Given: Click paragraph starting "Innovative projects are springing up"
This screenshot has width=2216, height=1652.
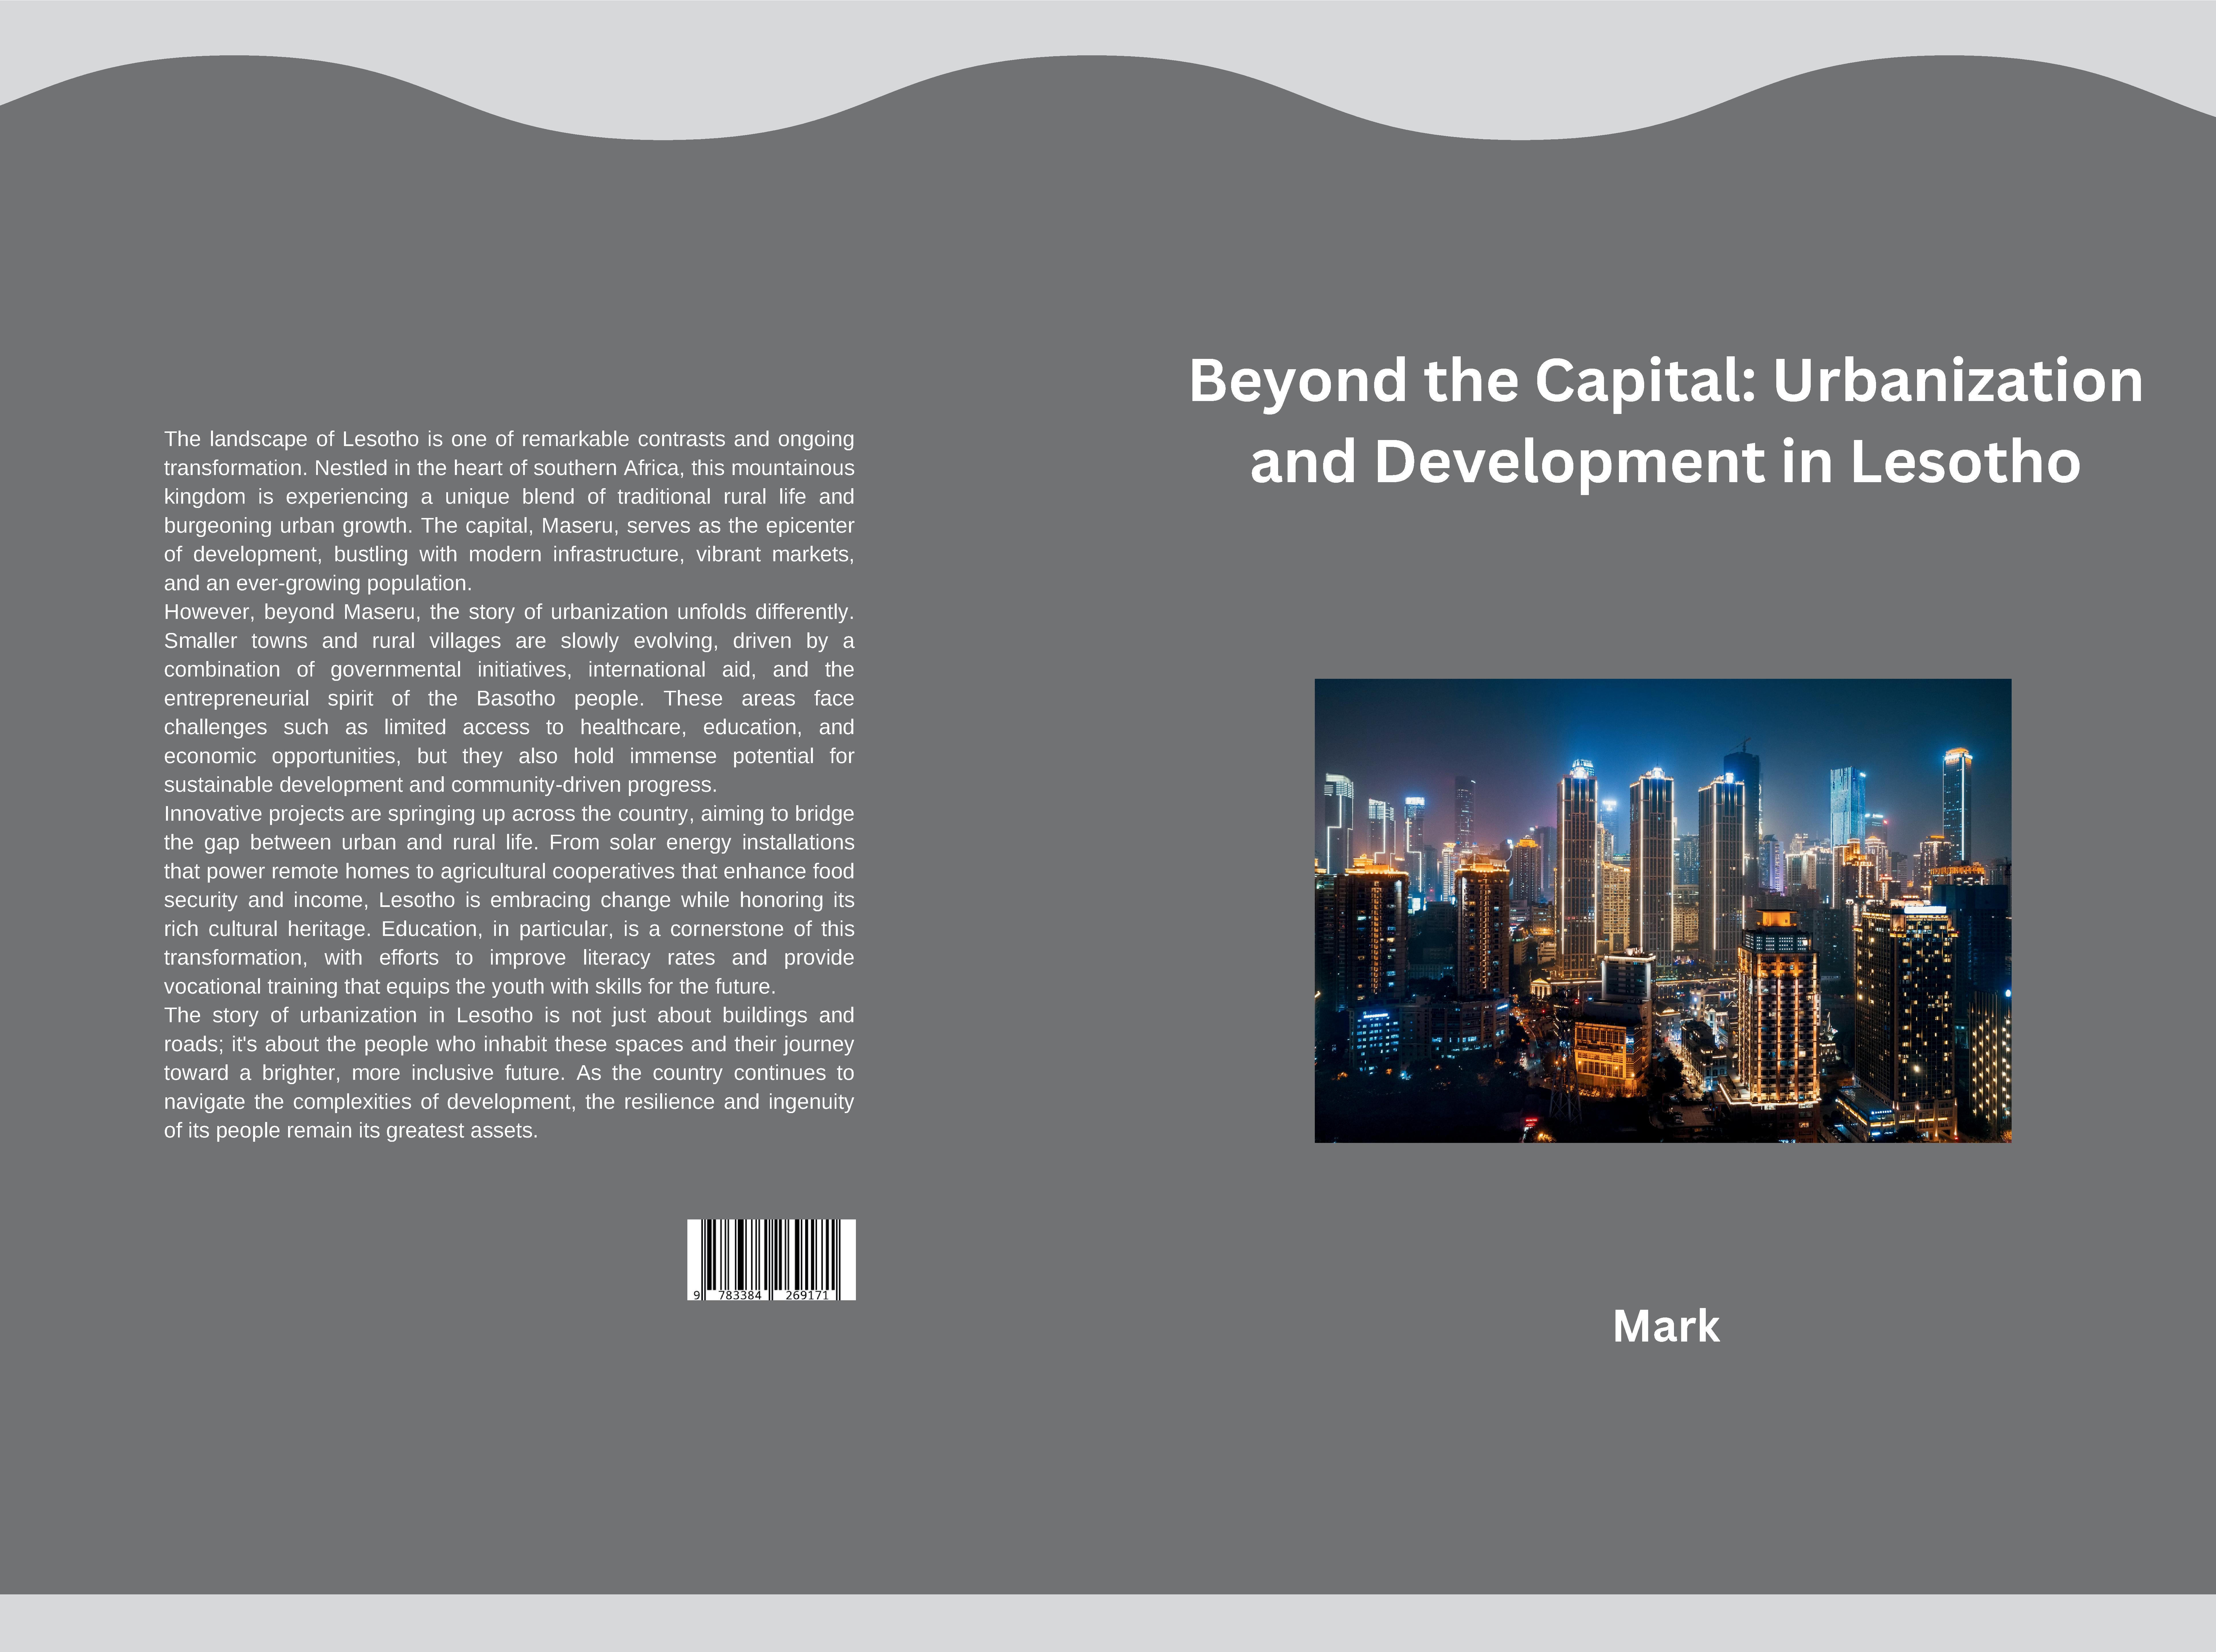Looking at the screenshot, I should [509, 900].
